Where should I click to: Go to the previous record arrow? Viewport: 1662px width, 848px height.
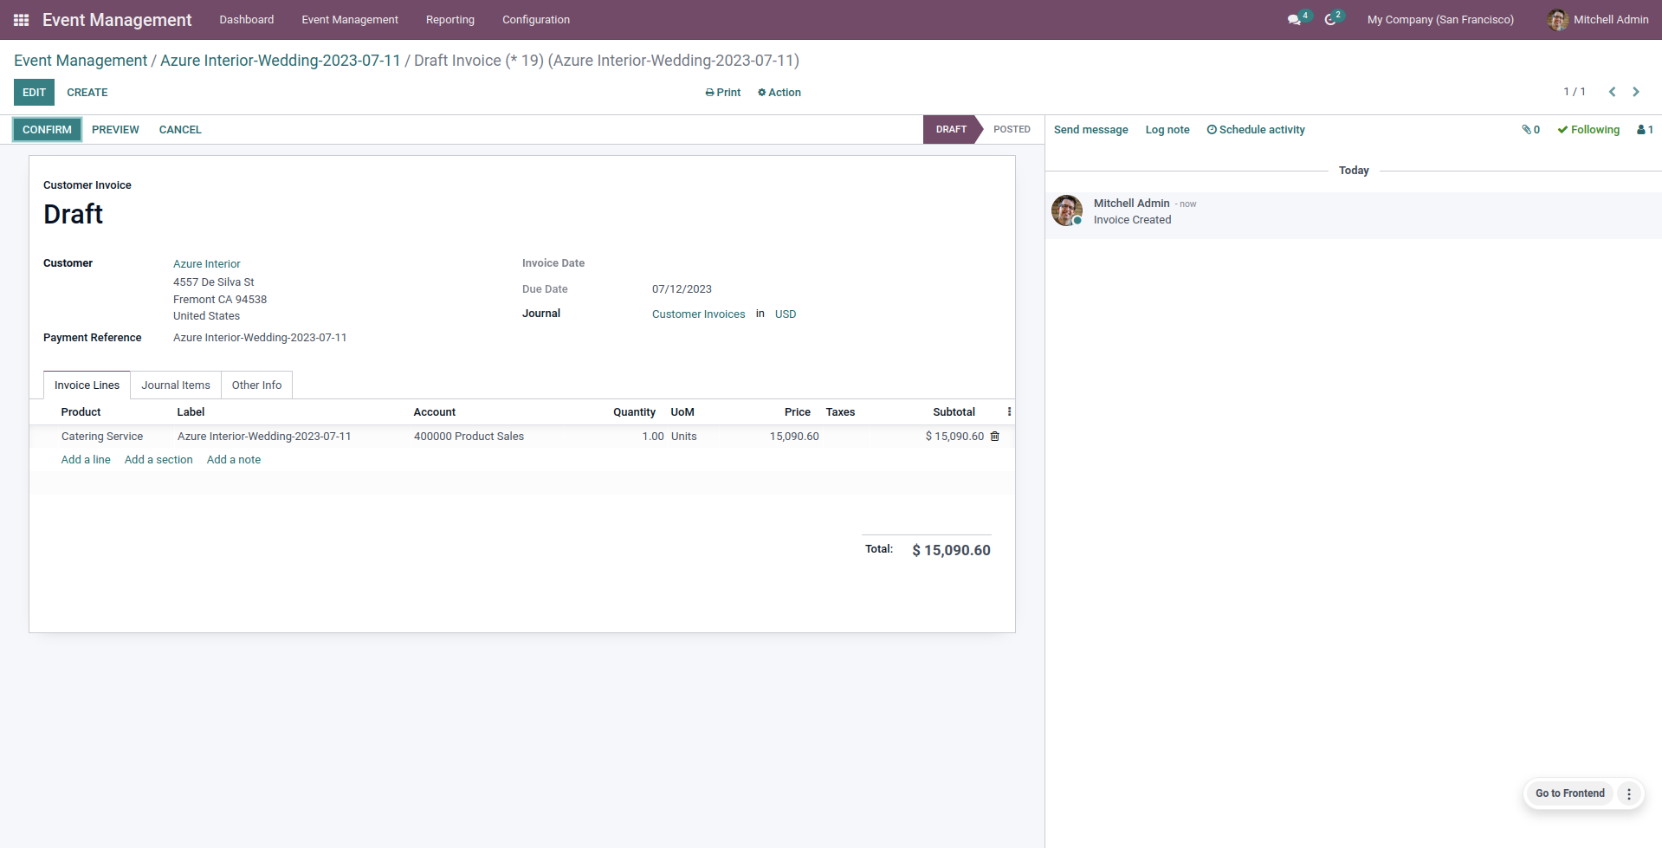click(x=1612, y=92)
